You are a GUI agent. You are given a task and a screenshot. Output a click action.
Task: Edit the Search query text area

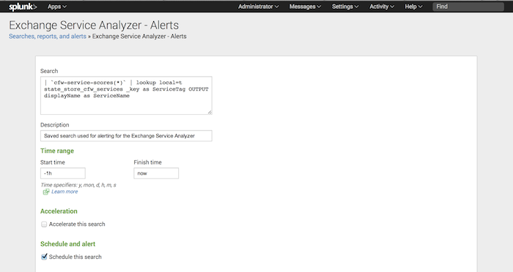[126, 95]
